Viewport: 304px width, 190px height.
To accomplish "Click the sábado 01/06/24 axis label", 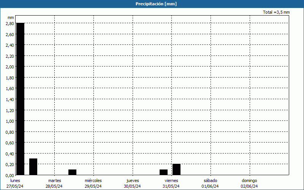I will coord(211,184).
